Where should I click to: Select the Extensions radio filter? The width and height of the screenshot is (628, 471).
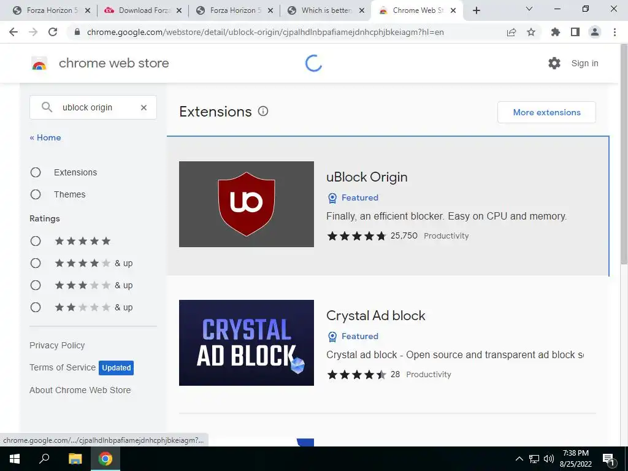tap(36, 172)
